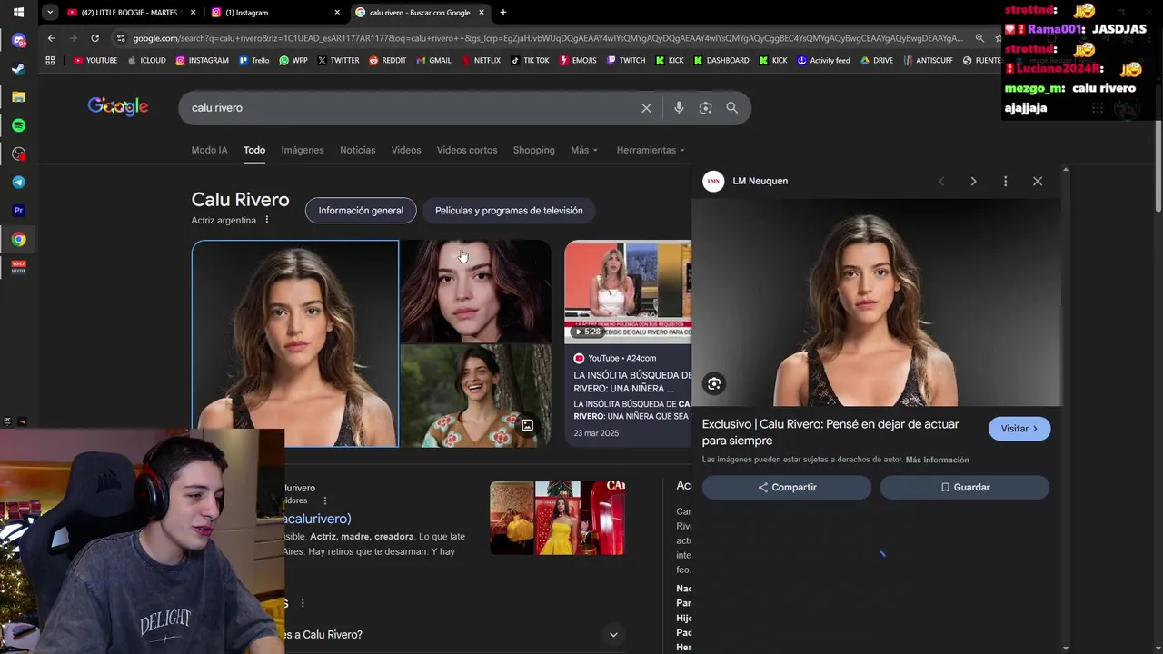Open the DASHBOARD bookmark
The image size is (1163, 654).
click(x=721, y=61)
